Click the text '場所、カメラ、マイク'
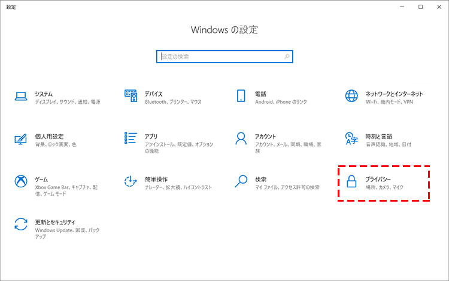This screenshot has width=449, height=281. pyautogui.click(x=384, y=187)
